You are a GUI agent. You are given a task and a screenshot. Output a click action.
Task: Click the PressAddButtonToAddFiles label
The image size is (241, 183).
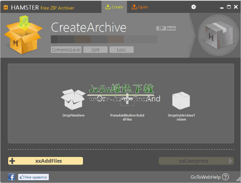pos(127,117)
